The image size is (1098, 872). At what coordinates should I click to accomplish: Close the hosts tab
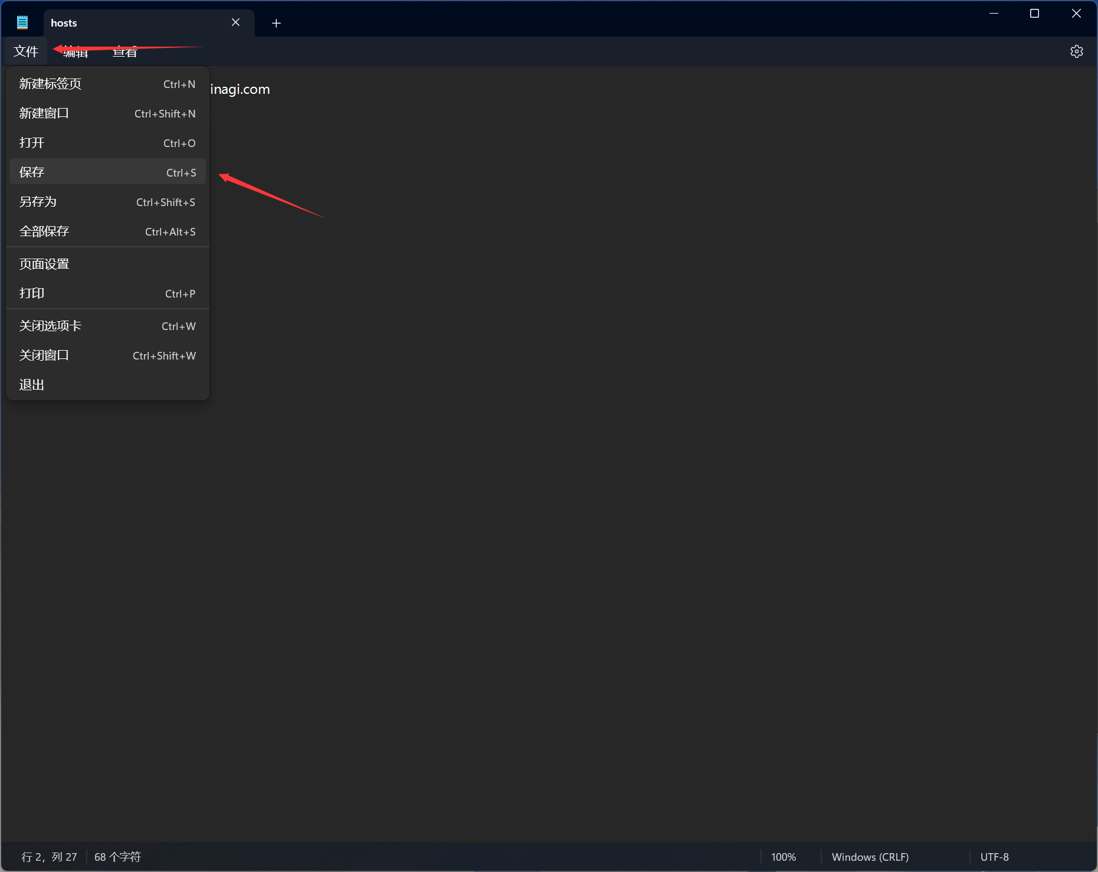click(x=235, y=22)
